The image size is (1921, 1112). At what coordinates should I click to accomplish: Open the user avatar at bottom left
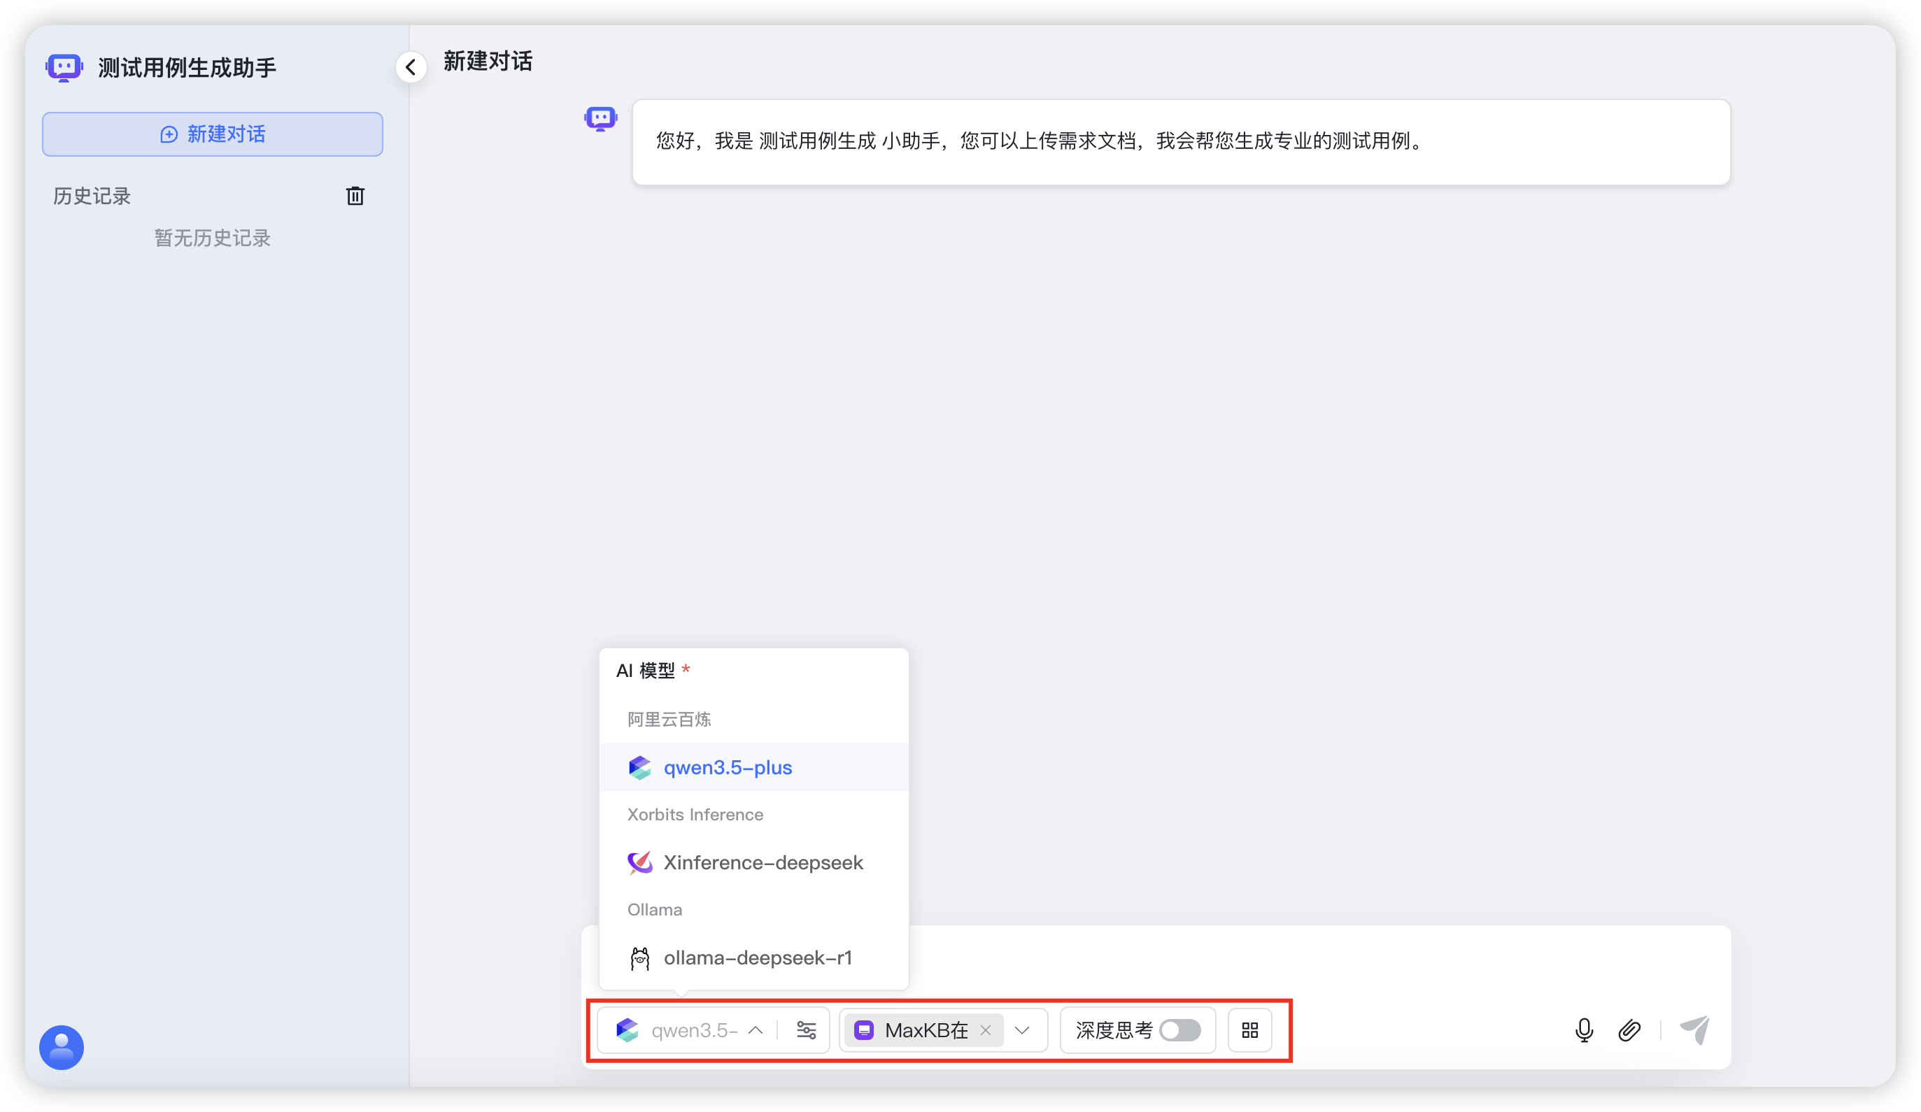62,1046
